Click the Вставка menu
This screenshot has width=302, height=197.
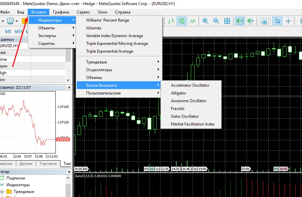39,12
